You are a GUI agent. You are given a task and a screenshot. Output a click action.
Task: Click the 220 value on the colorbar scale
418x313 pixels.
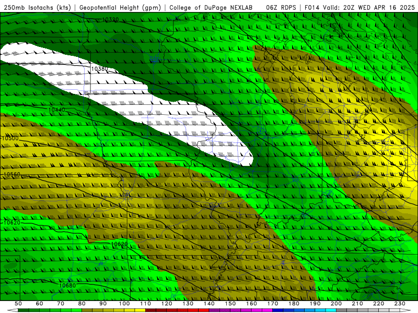click(x=379, y=304)
